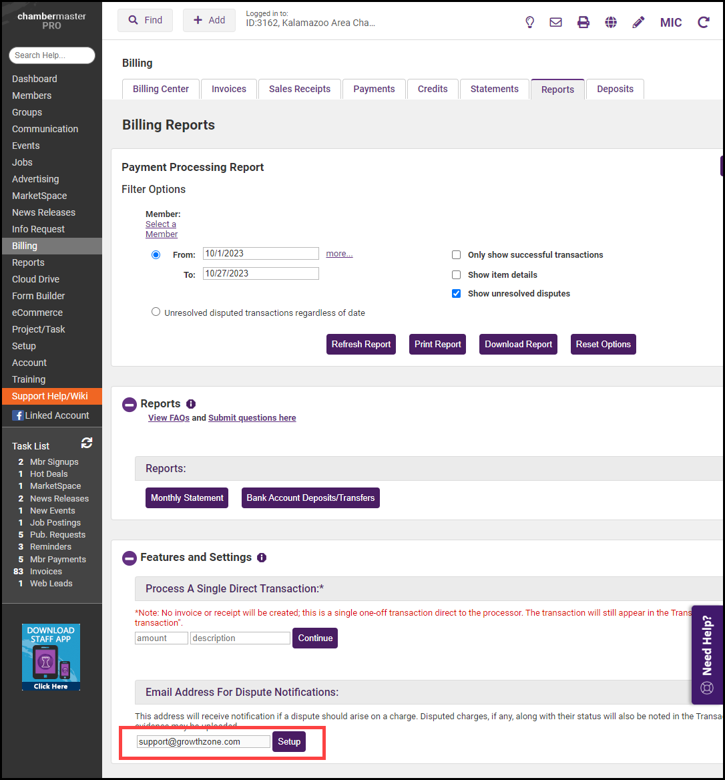
Task: Open Members in the sidebar
Action: pos(32,95)
